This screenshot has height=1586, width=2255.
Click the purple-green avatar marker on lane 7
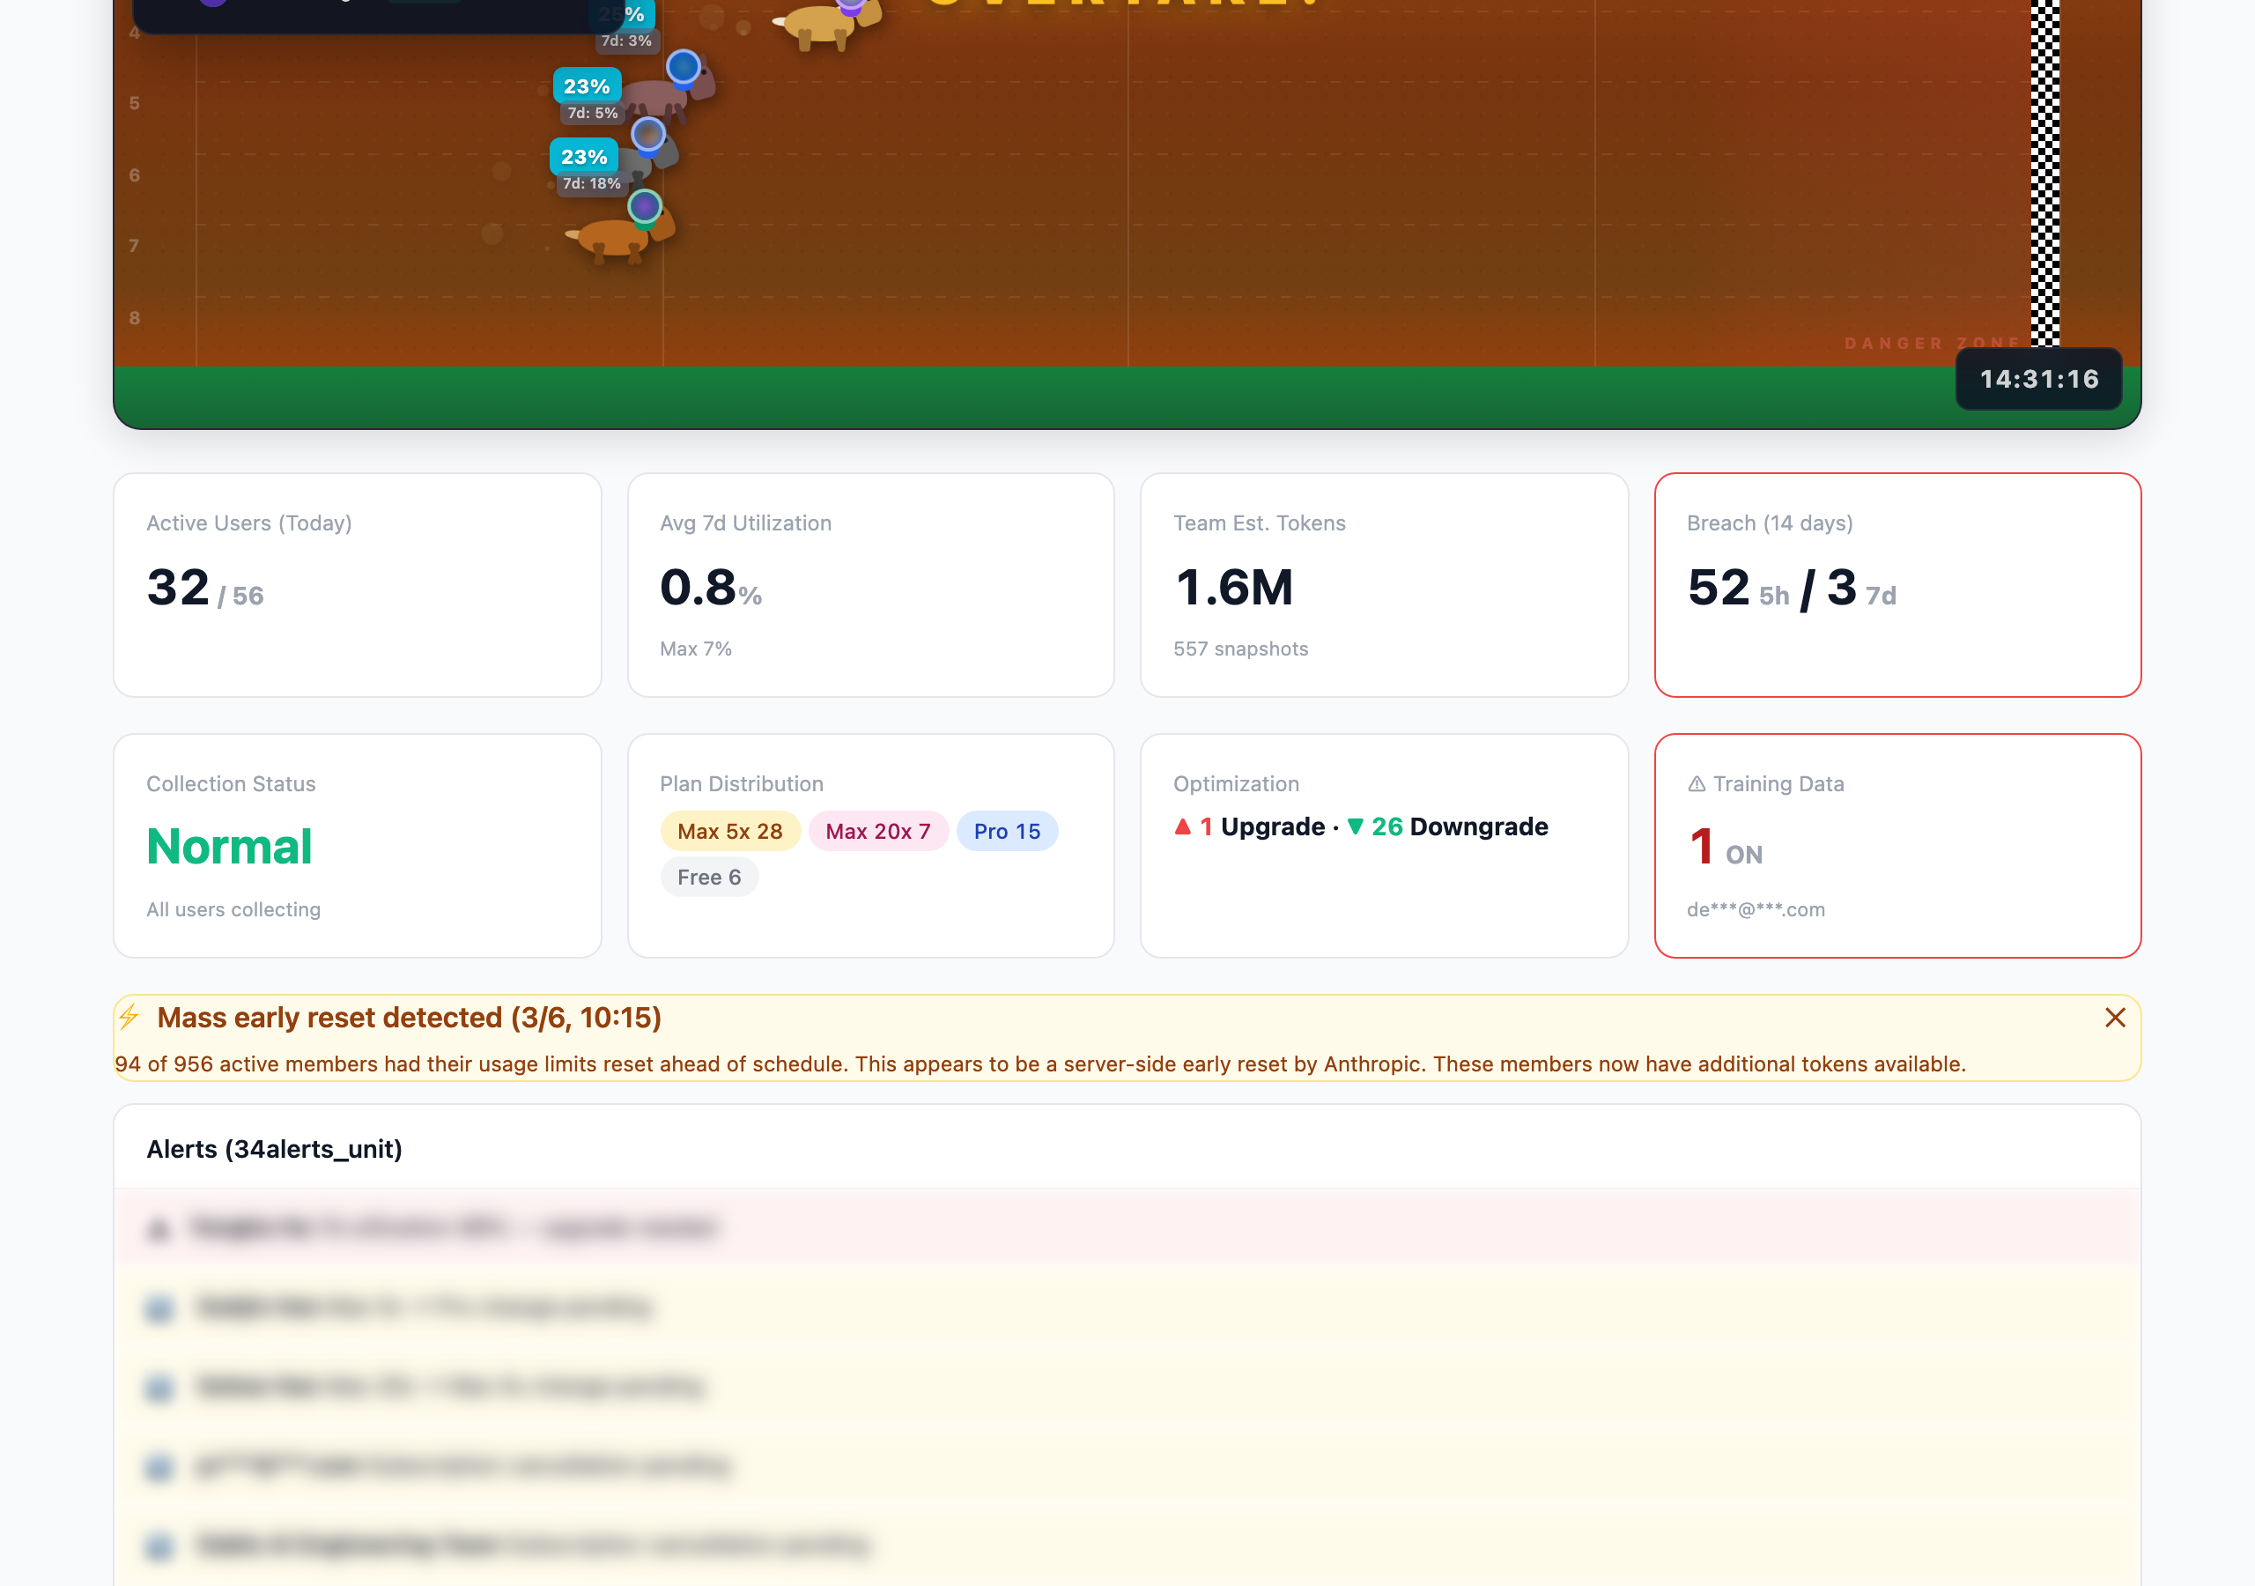click(x=644, y=206)
